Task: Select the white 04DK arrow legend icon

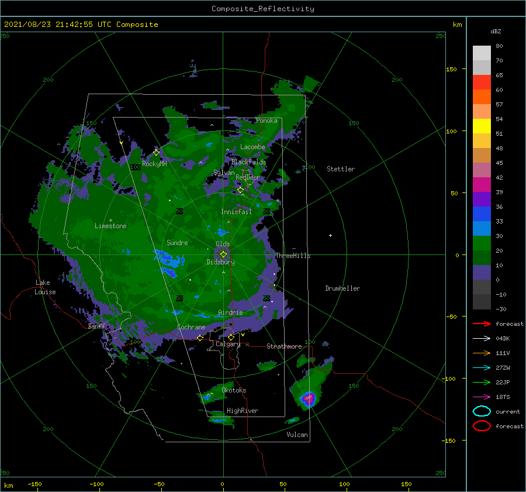Action: (482, 338)
